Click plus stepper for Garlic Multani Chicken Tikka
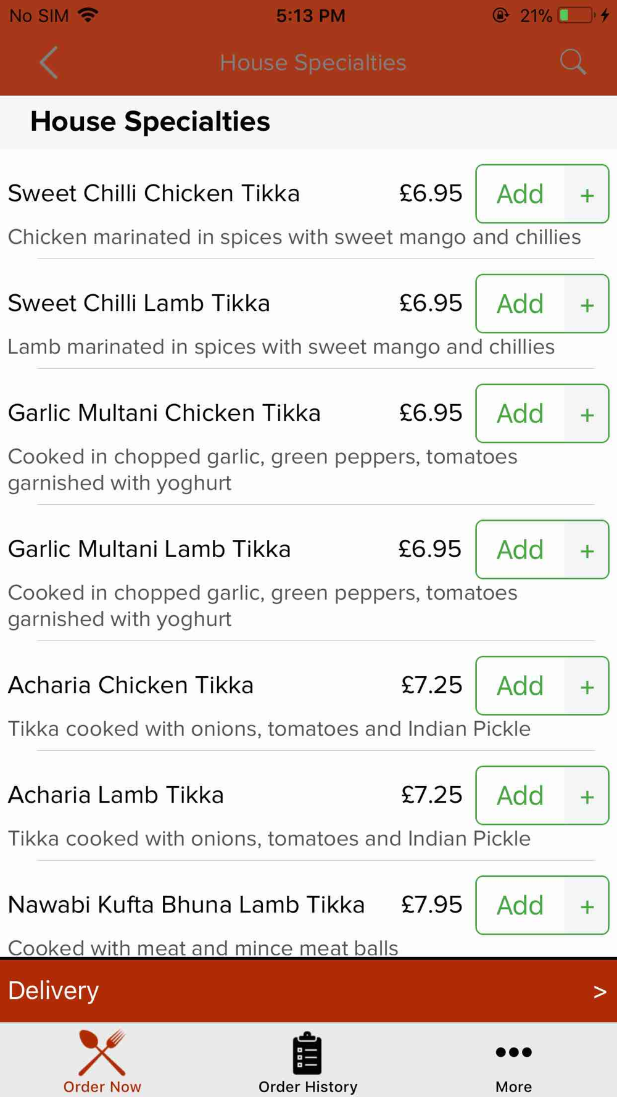 pyautogui.click(x=587, y=413)
